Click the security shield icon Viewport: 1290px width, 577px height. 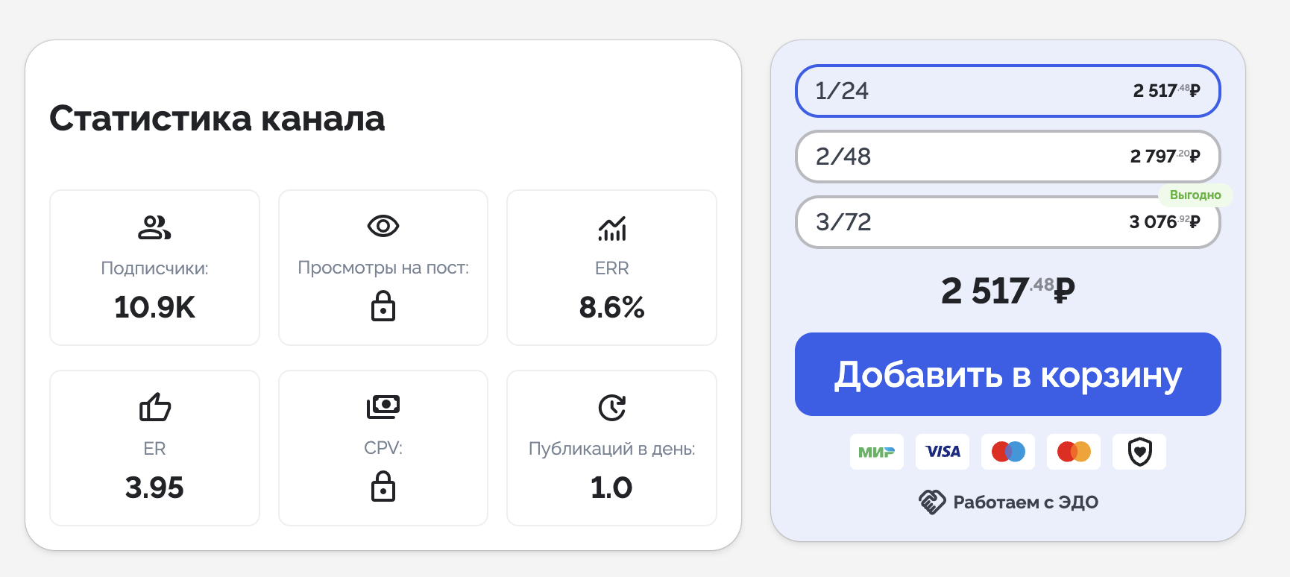(x=1139, y=452)
